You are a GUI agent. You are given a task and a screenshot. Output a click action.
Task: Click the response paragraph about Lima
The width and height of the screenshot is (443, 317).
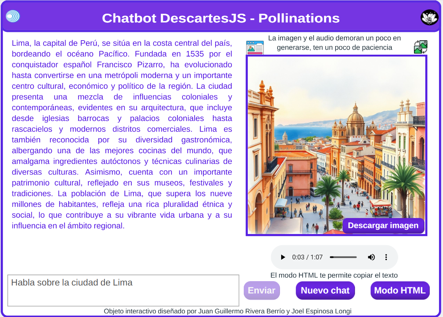point(122,134)
